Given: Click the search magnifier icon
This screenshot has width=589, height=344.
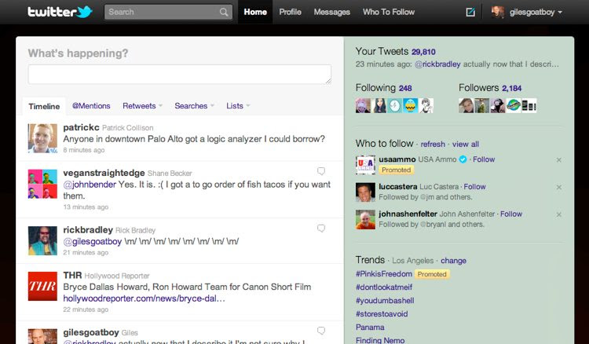Looking at the screenshot, I should click(224, 13).
